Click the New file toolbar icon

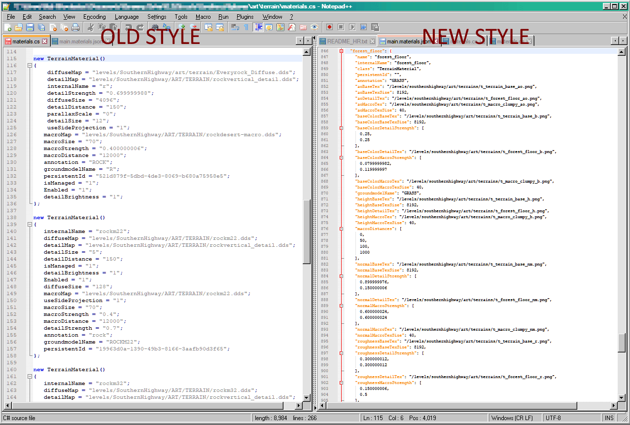click(x=8, y=28)
